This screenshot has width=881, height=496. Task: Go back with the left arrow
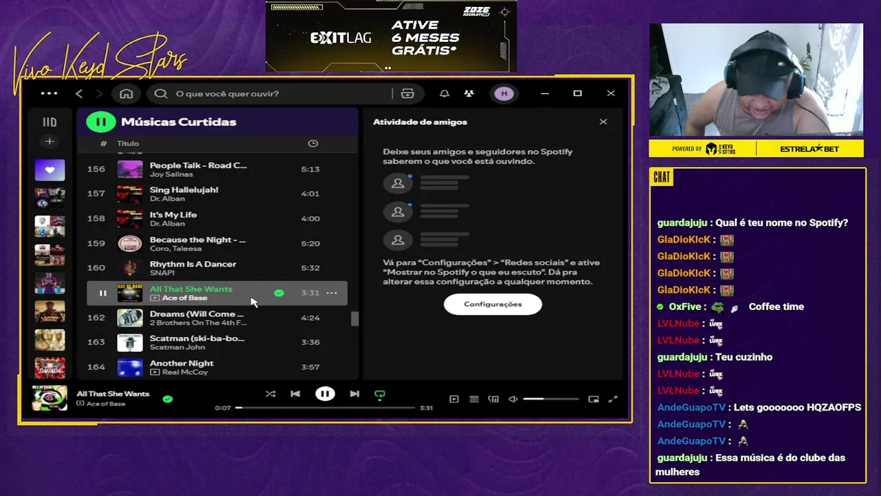coord(79,94)
